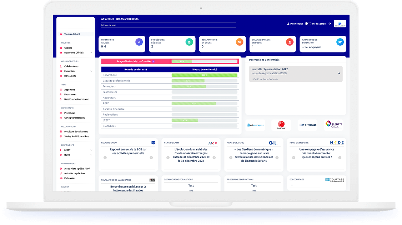
Task: Open Tableau de bord in sidebar
Action: 72,34
